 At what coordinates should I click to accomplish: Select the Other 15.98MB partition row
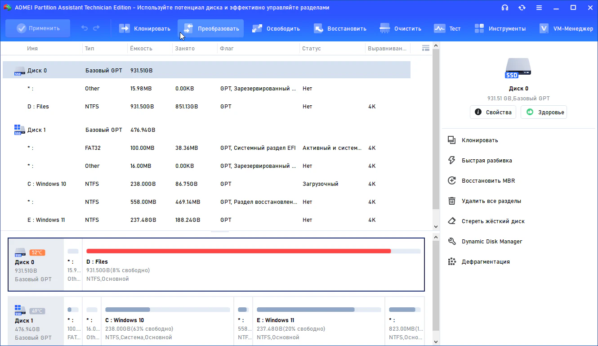click(206, 89)
